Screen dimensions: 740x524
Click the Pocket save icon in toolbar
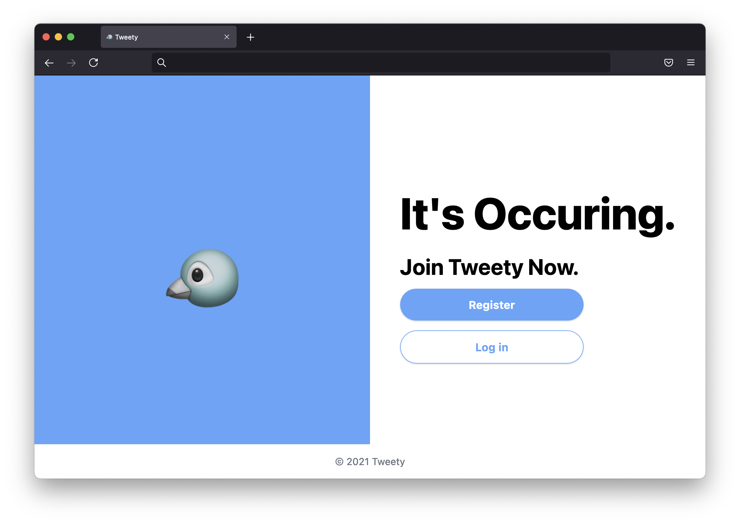pos(668,62)
